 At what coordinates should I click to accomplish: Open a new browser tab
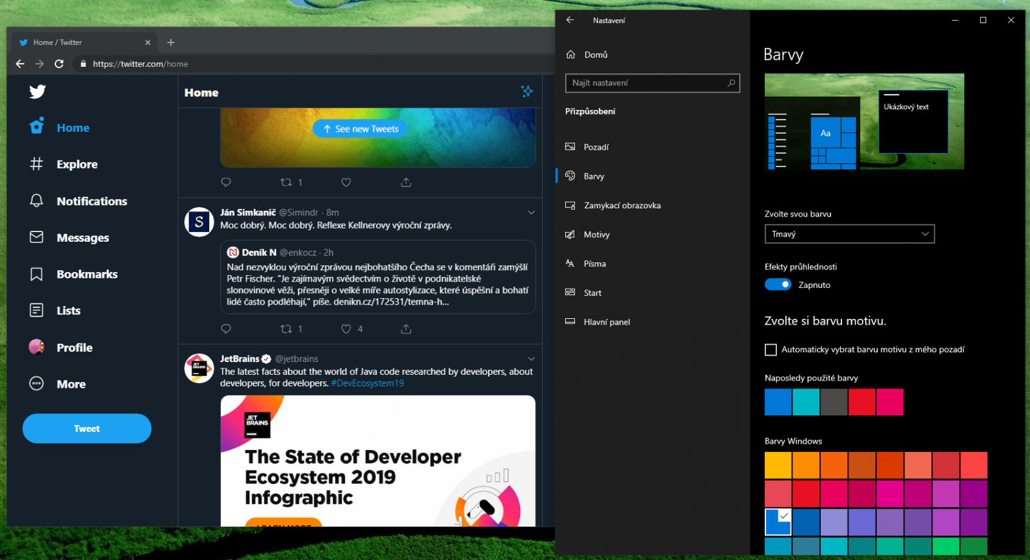(171, 42)
